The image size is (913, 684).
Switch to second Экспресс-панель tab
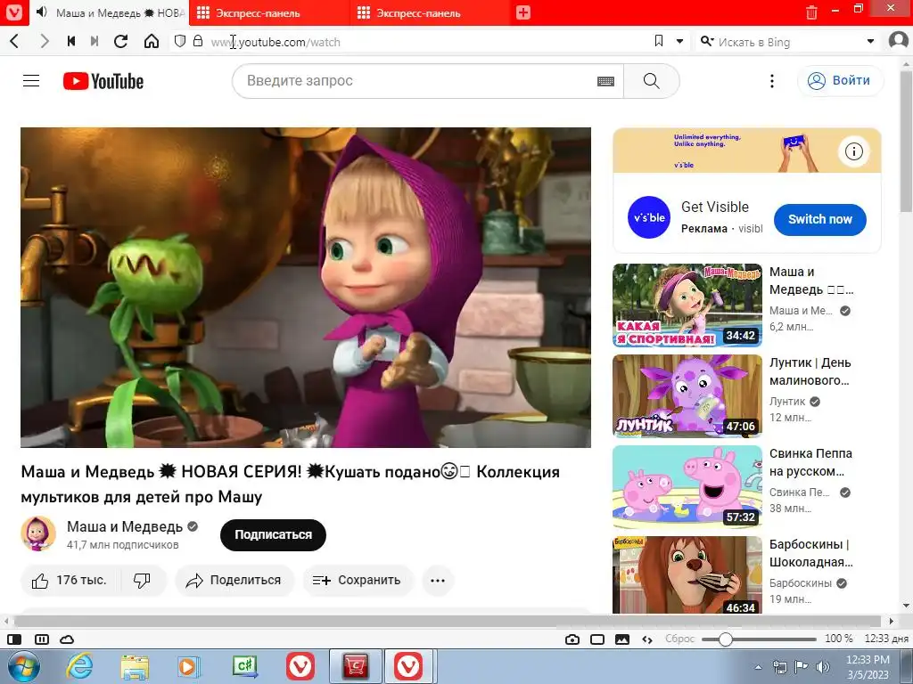(431, 12)
